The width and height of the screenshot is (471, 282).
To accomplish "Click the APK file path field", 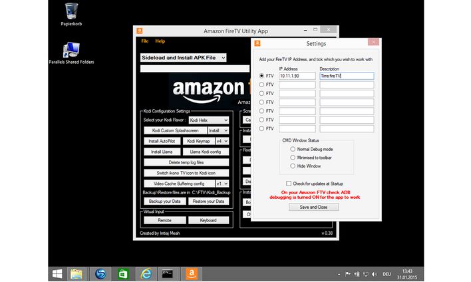I will click(195, 69).
